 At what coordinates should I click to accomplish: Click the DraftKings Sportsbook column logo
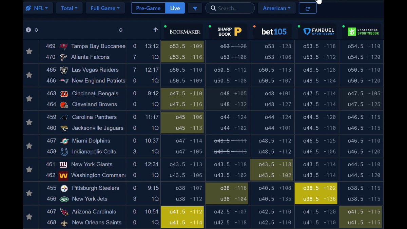pos(362,32)
